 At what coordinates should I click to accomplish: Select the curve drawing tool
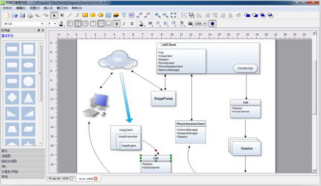[x=77, y=15]
